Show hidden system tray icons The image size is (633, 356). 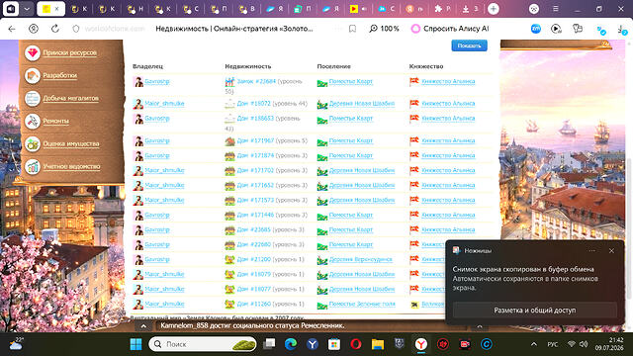point(534,344)
